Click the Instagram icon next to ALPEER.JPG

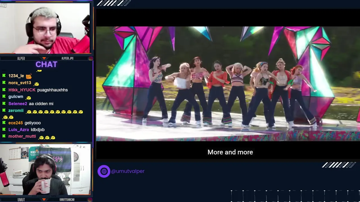pos(91,58)
